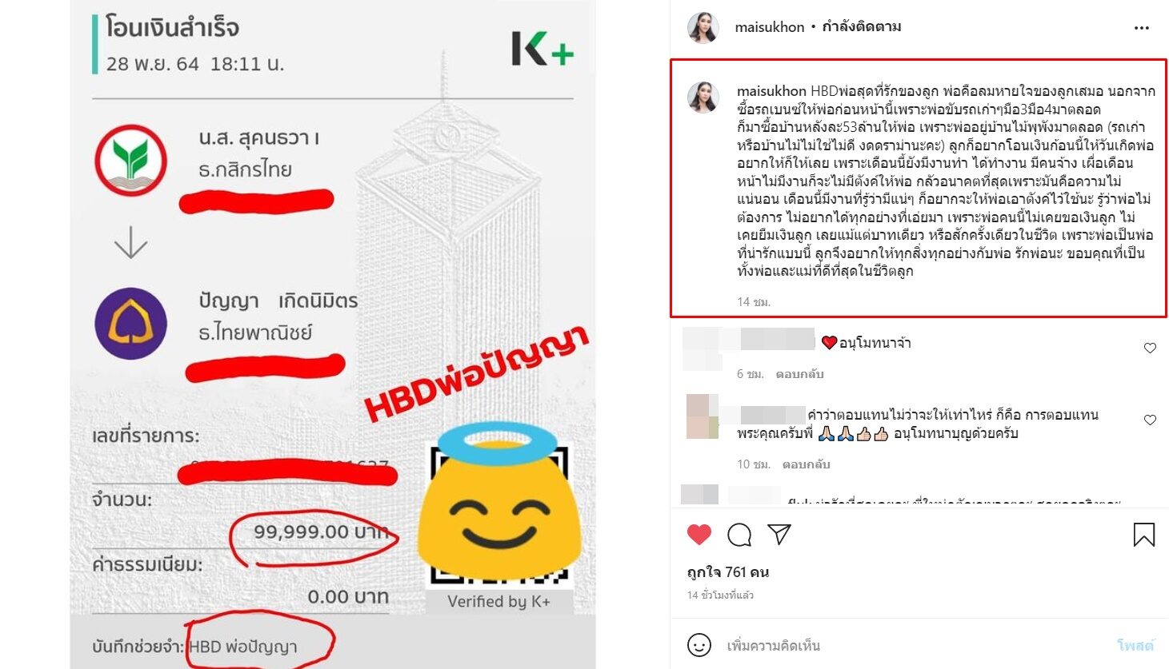Like the second comment with its heart
This screenshot has width=1169, height=669.
(1150, 420)
